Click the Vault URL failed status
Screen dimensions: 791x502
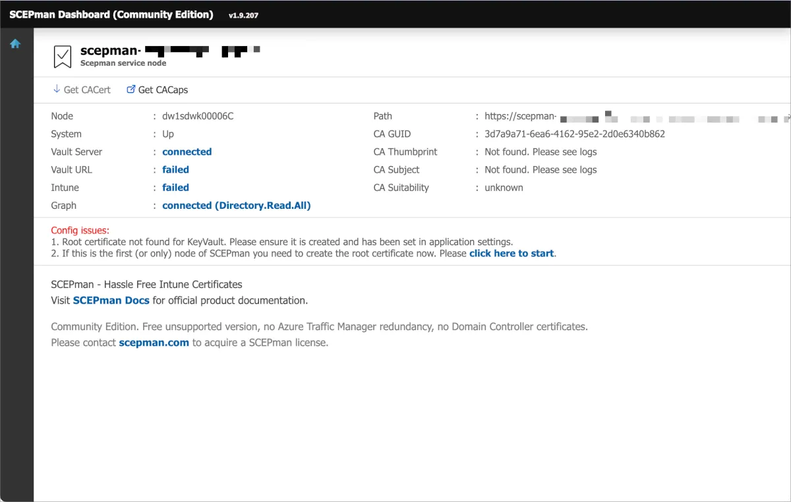click(175, 169)
